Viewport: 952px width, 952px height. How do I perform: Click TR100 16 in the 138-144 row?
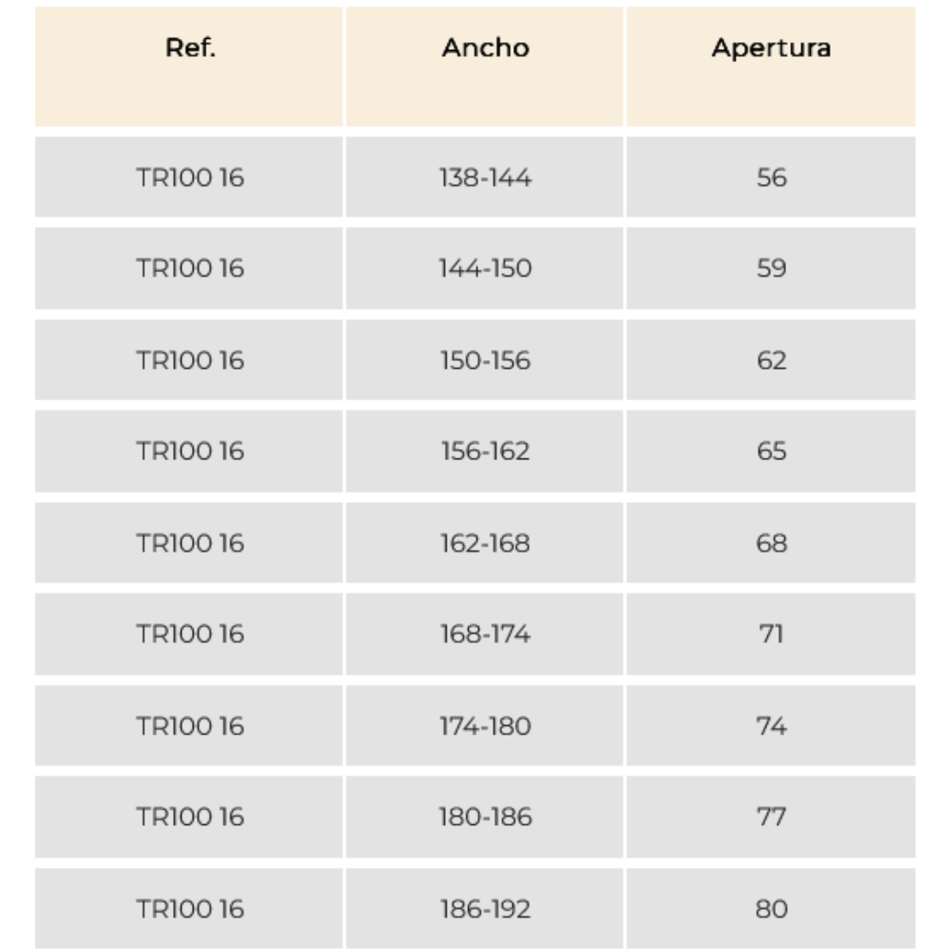[x=190, y=177]
